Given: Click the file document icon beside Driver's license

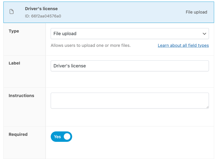Looking at the screenshot, I should 12,11.
